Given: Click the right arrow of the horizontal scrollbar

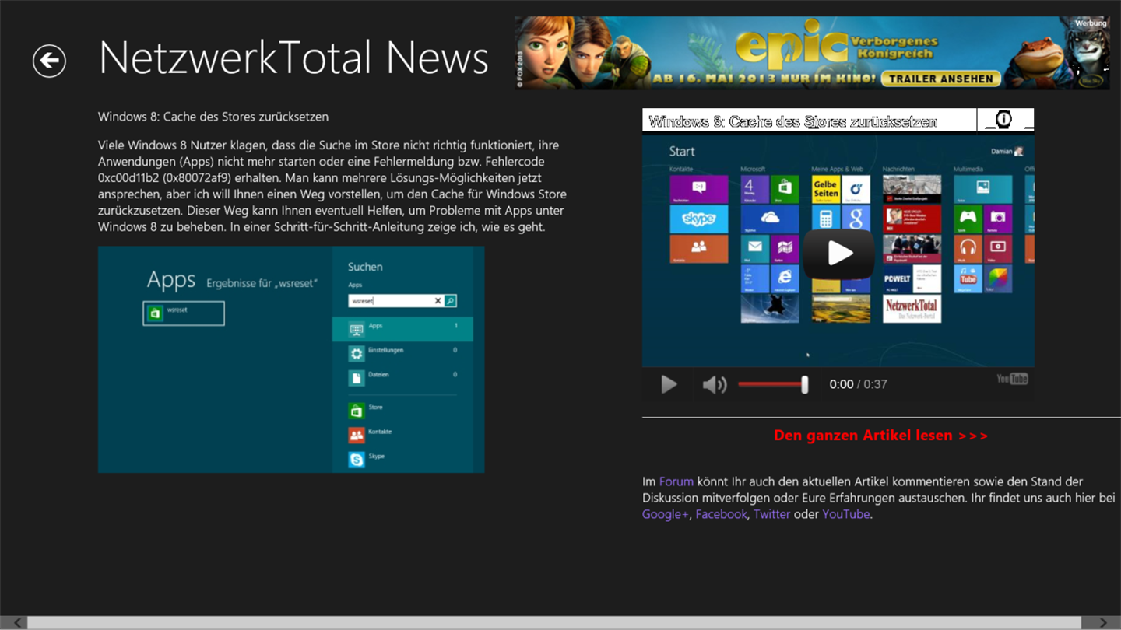Looking at the screenshot, I should 1102,623.
